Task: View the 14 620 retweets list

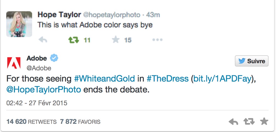Action: point(32,122)
